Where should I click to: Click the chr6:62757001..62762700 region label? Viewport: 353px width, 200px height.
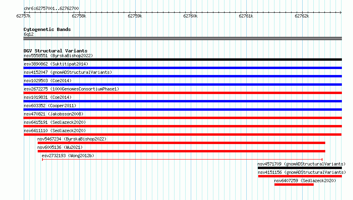tap(51, 8)
